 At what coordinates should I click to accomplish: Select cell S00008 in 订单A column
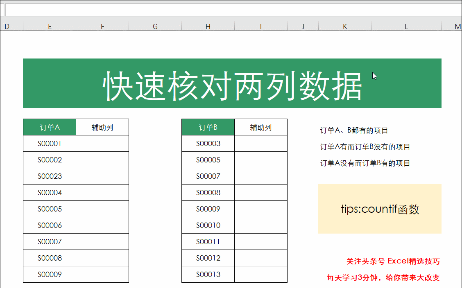pos(50,258)
